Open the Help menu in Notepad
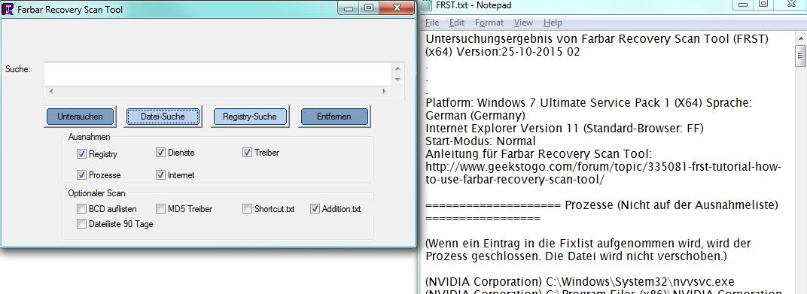The width and height of the screenshot is (807, 294). point(553,23)
